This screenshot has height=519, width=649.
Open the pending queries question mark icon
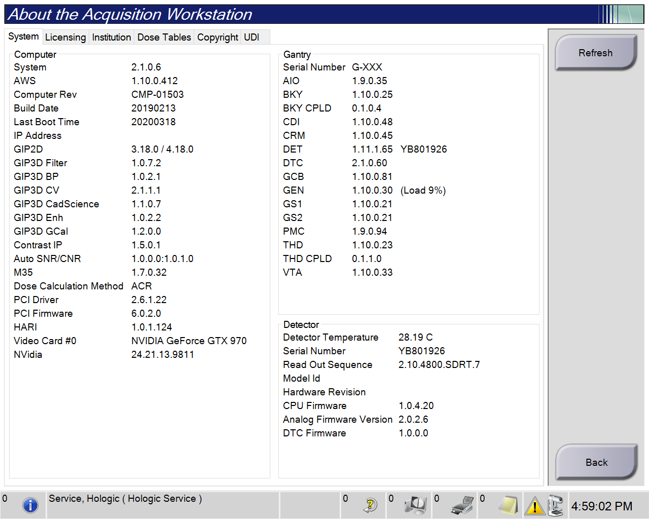(x=371, y=505)
